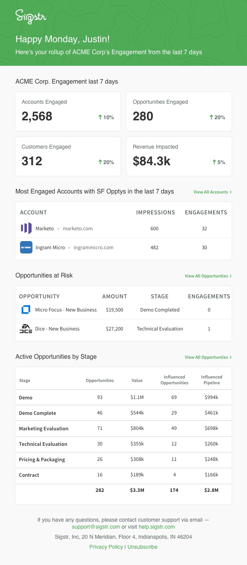The width and height of the screenshot is (247, 565).
Task: Click the Happy Monday, Justin! heading
Action: (63, 39)
